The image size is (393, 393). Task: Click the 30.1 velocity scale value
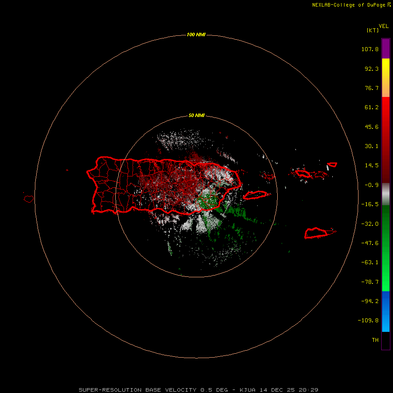(x=372, y=146)
